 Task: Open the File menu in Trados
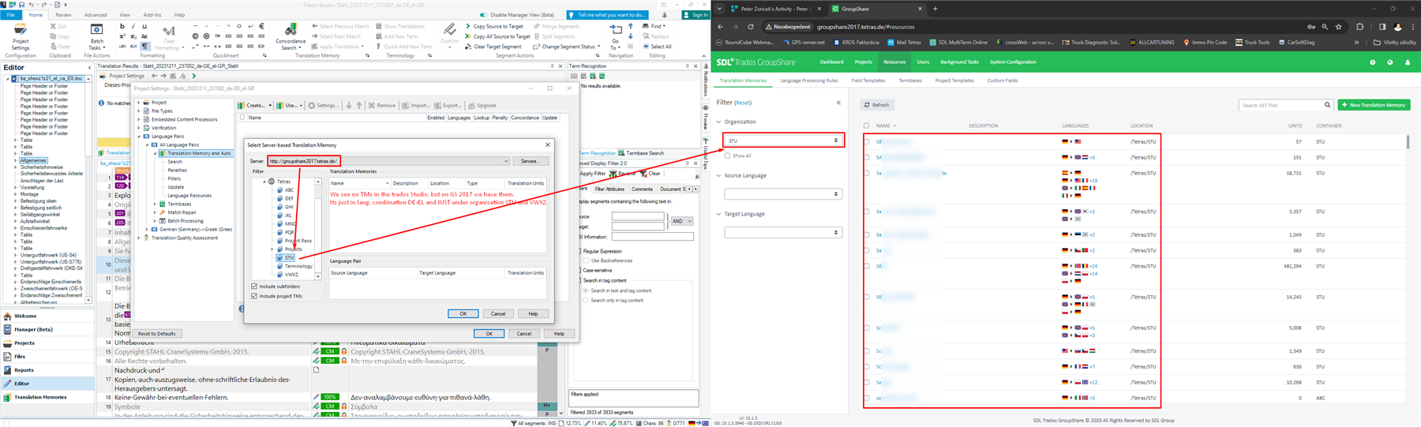[x=11, y=15]
